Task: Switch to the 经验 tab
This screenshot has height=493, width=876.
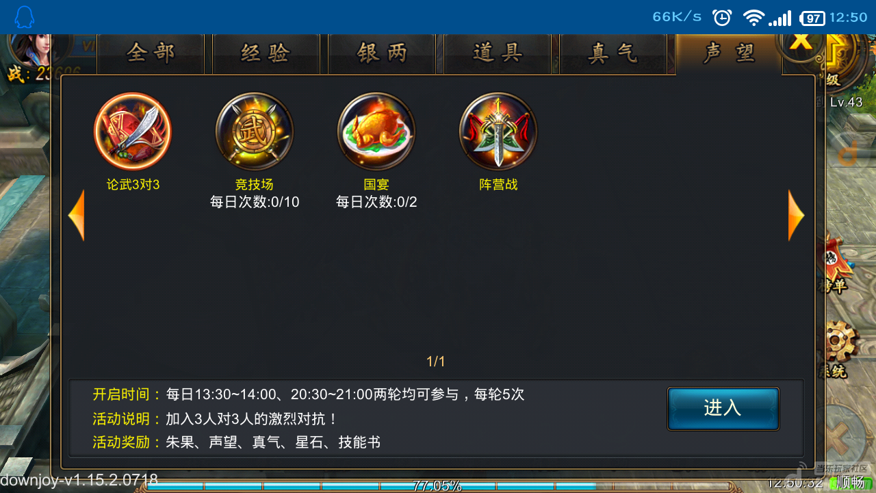Action: point(266,53)
